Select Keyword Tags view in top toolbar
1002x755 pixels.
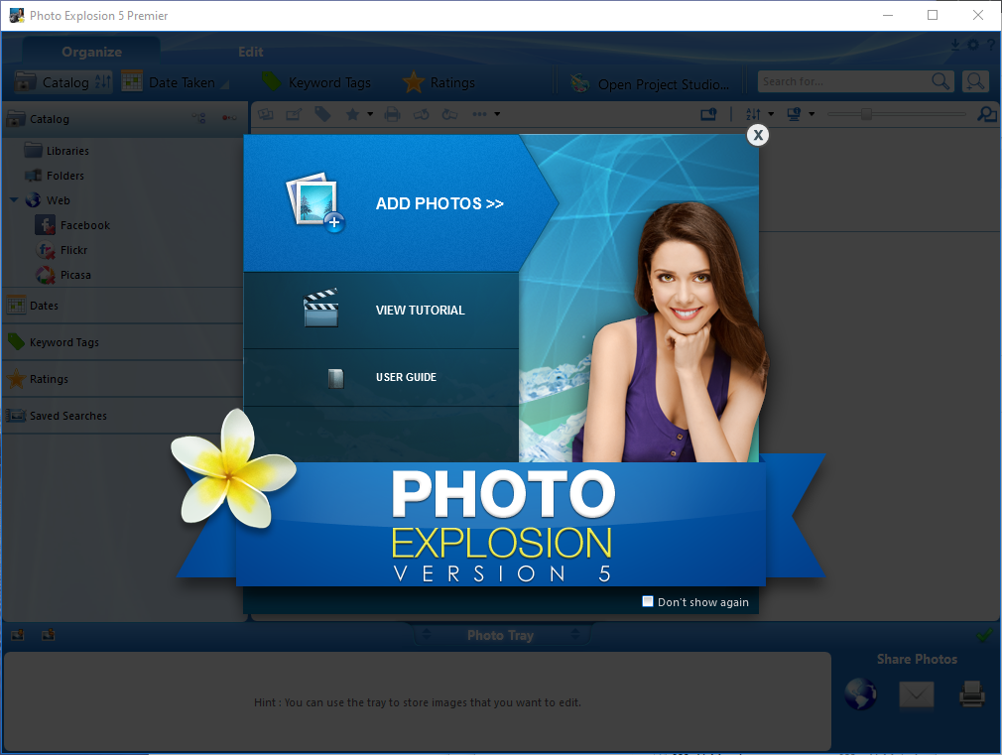[x=316, y=82]
